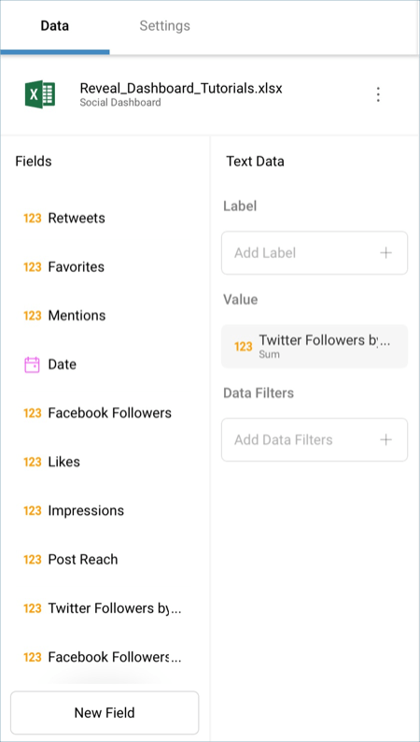Open the Reveal_Dashboard_Tutorials.xlsx data source name
Viewport: 420px width, 742px height.
[181, 88]
